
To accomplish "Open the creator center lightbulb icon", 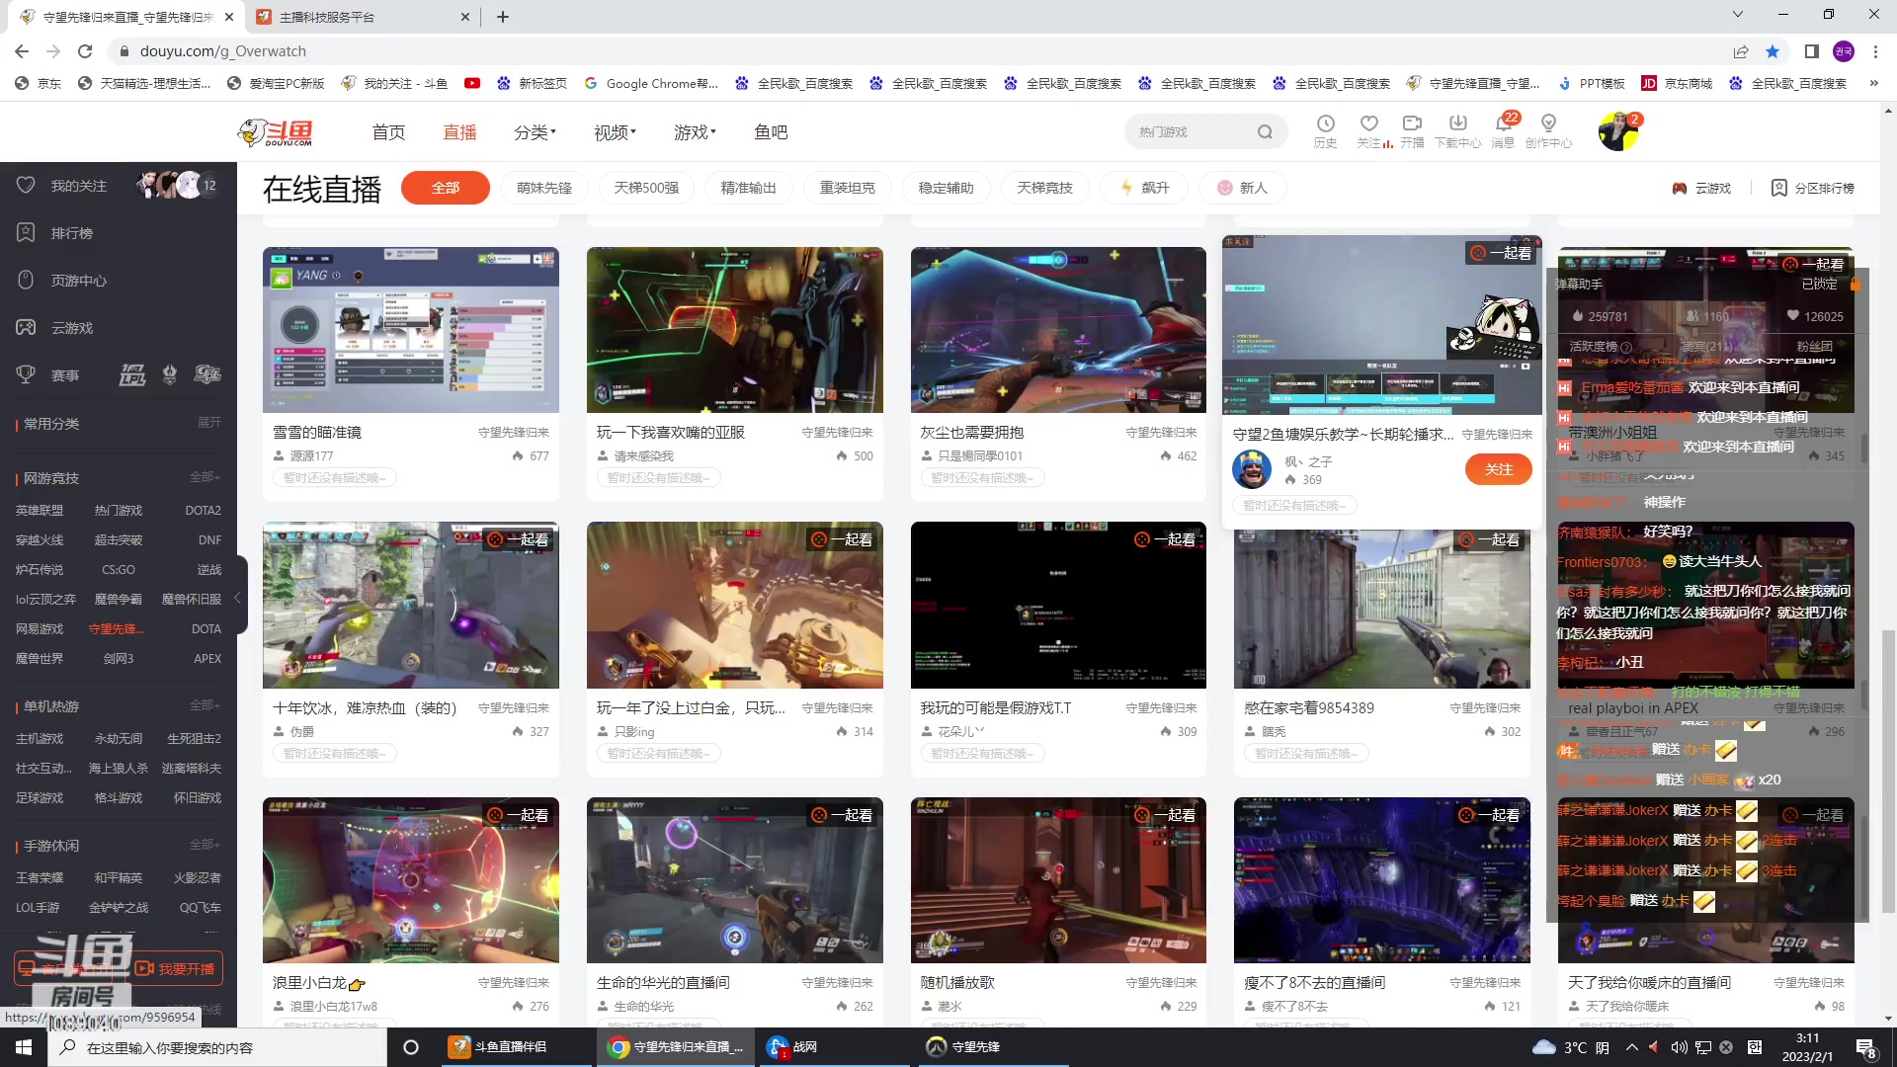I will (x=1548, y=123).
